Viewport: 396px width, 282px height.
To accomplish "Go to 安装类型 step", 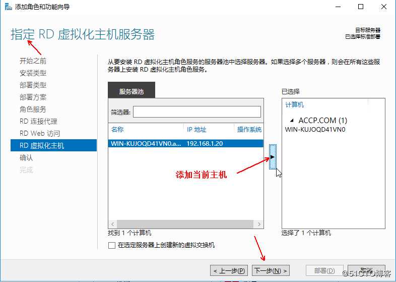I will click(33, 73).
